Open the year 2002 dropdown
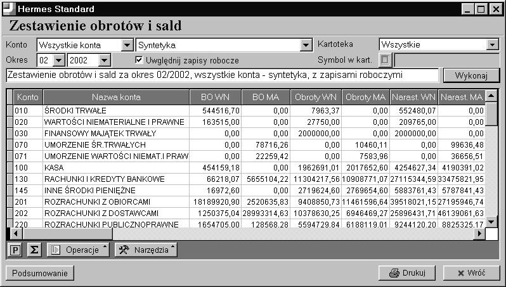This screenshot has height=287, width=506. pos(104,60)
